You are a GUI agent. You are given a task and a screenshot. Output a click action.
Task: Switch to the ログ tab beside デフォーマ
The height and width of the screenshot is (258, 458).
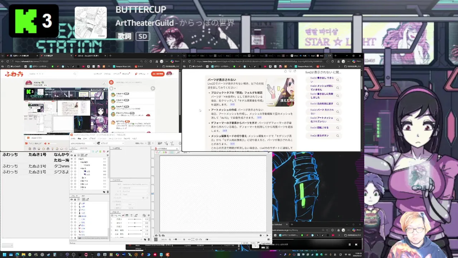pos(83,196)
